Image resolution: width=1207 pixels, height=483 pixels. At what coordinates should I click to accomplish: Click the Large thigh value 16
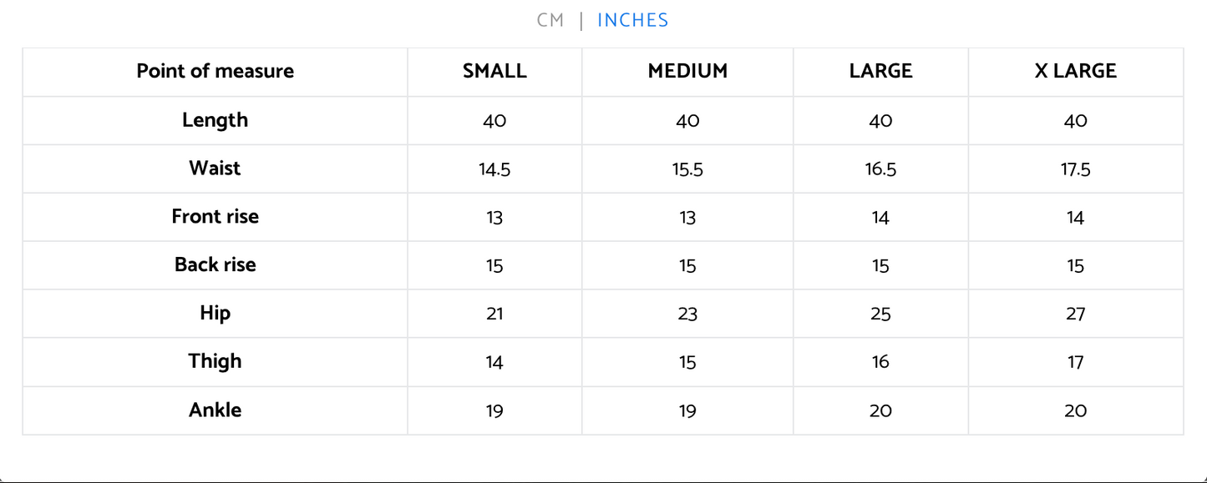[x=880, y=363]
